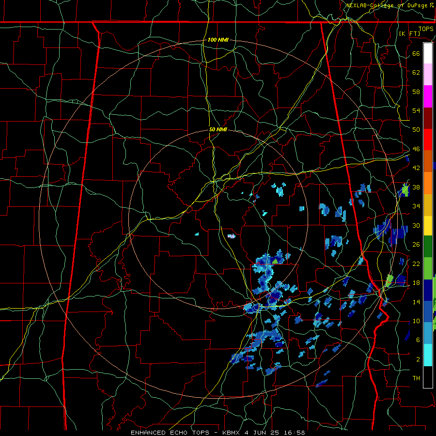Click legend value "62"
This screenshot has height=436, width=436.
(416, 73)
